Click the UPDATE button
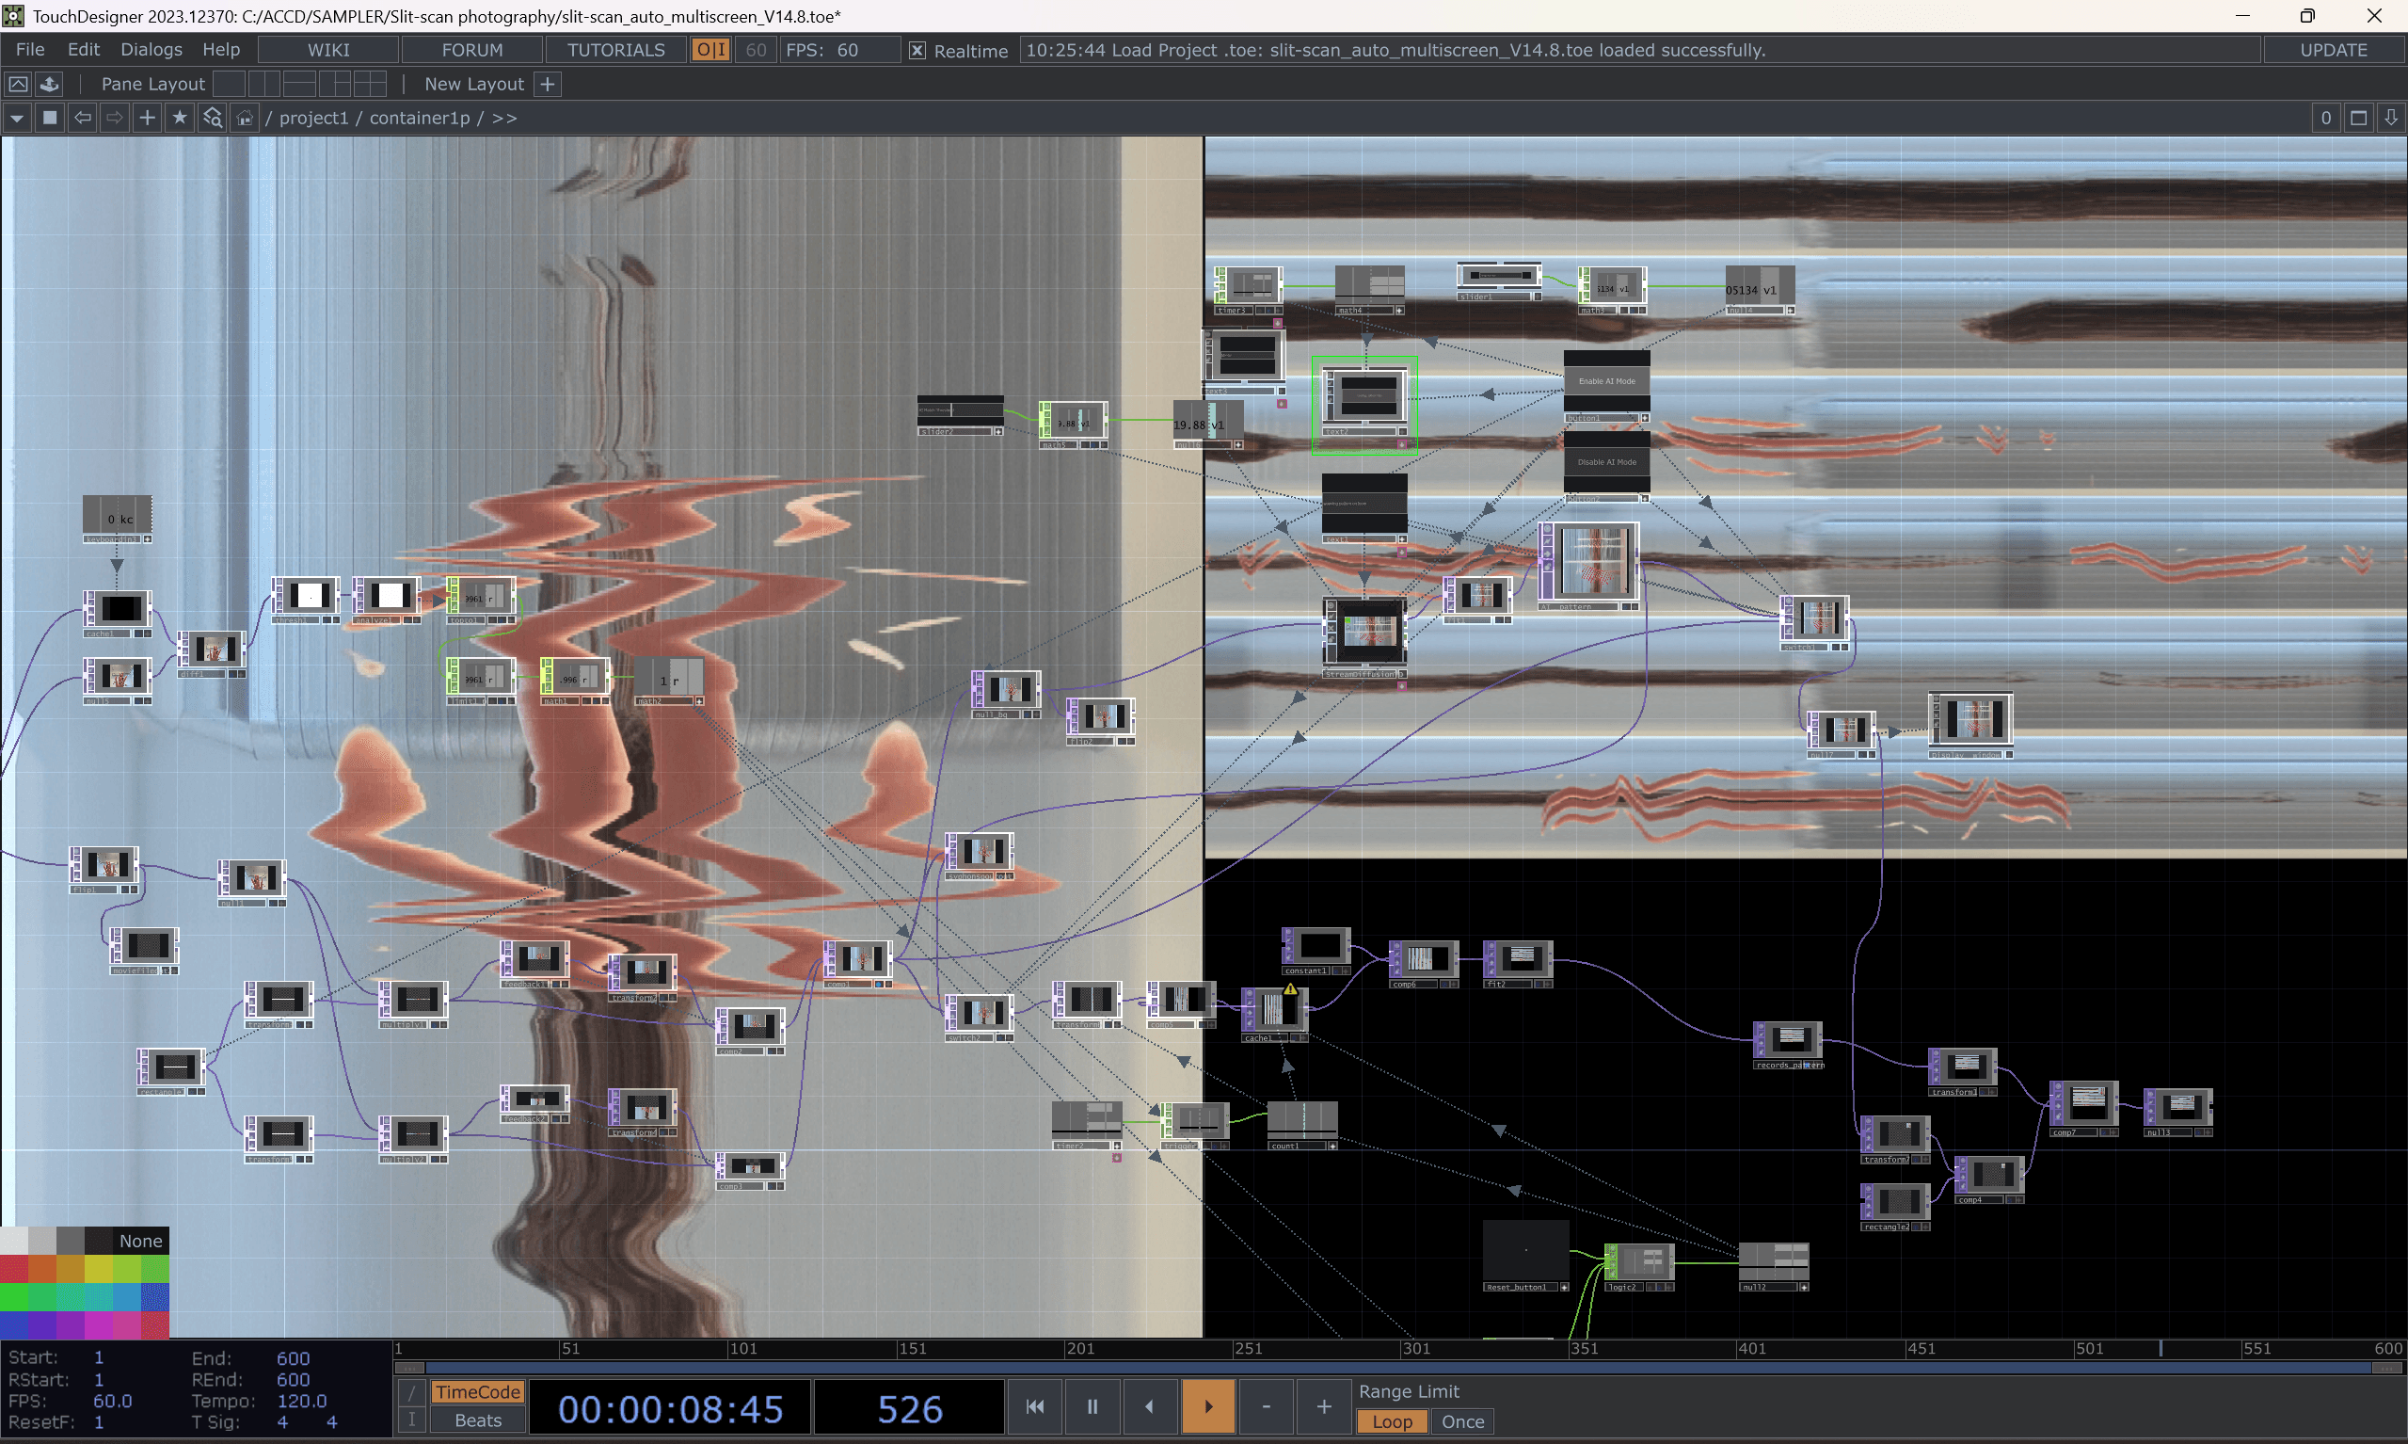 pos(2332,50)
